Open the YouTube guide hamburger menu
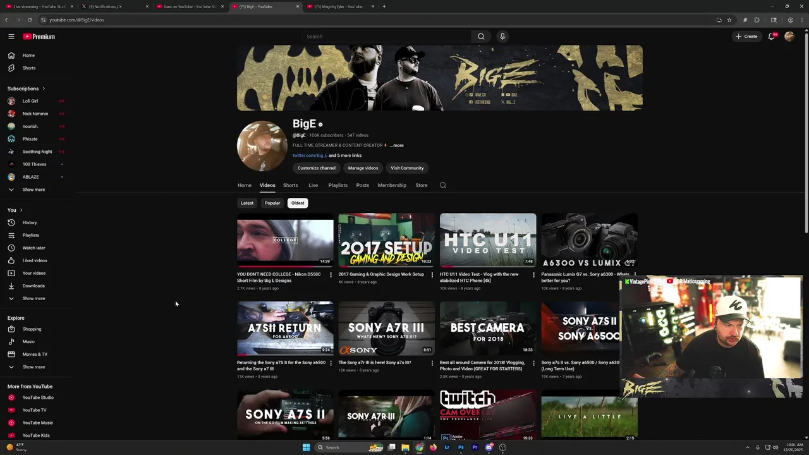 pos(11,37)
